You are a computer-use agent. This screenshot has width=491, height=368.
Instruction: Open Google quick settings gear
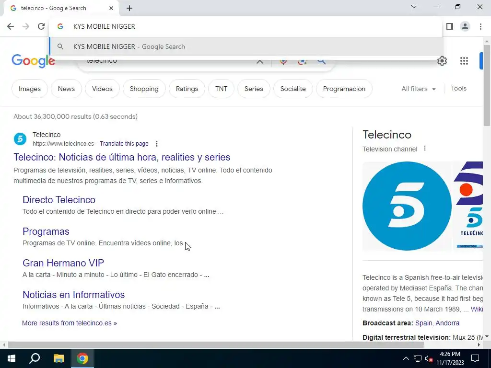[442, 61]
